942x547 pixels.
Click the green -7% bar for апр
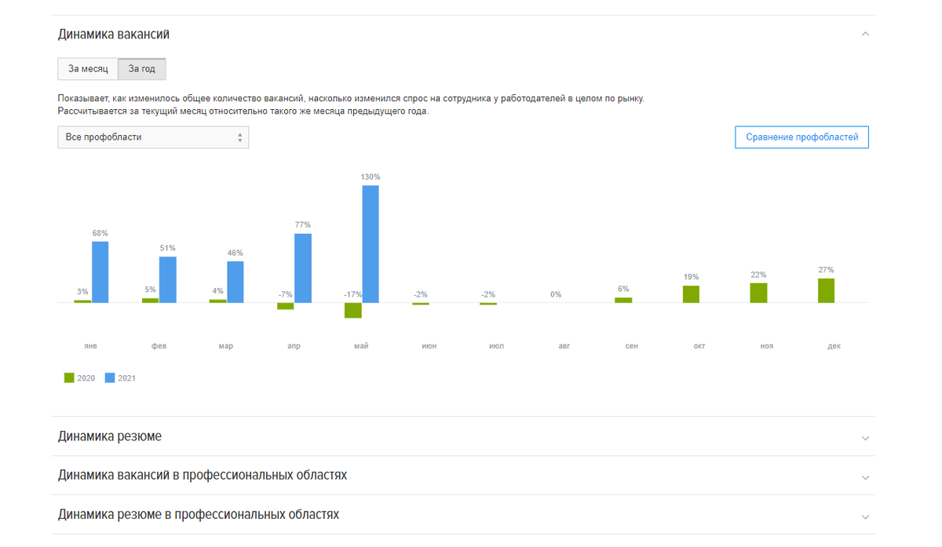click(x=286, y=306)
